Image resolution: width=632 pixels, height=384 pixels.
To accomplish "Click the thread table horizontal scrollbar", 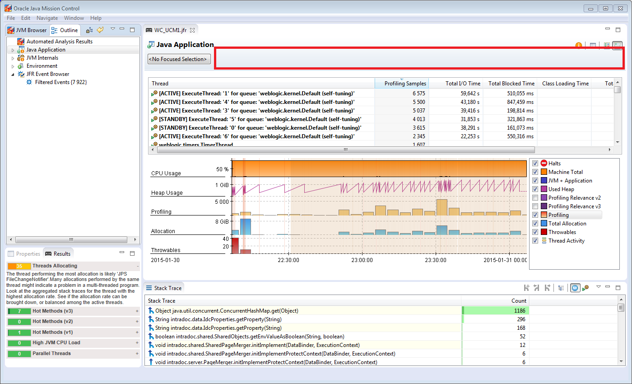I will pos(345,150).
